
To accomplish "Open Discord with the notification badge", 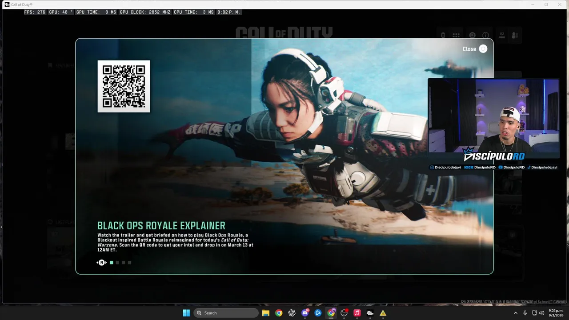I will [x=305, y=313].
